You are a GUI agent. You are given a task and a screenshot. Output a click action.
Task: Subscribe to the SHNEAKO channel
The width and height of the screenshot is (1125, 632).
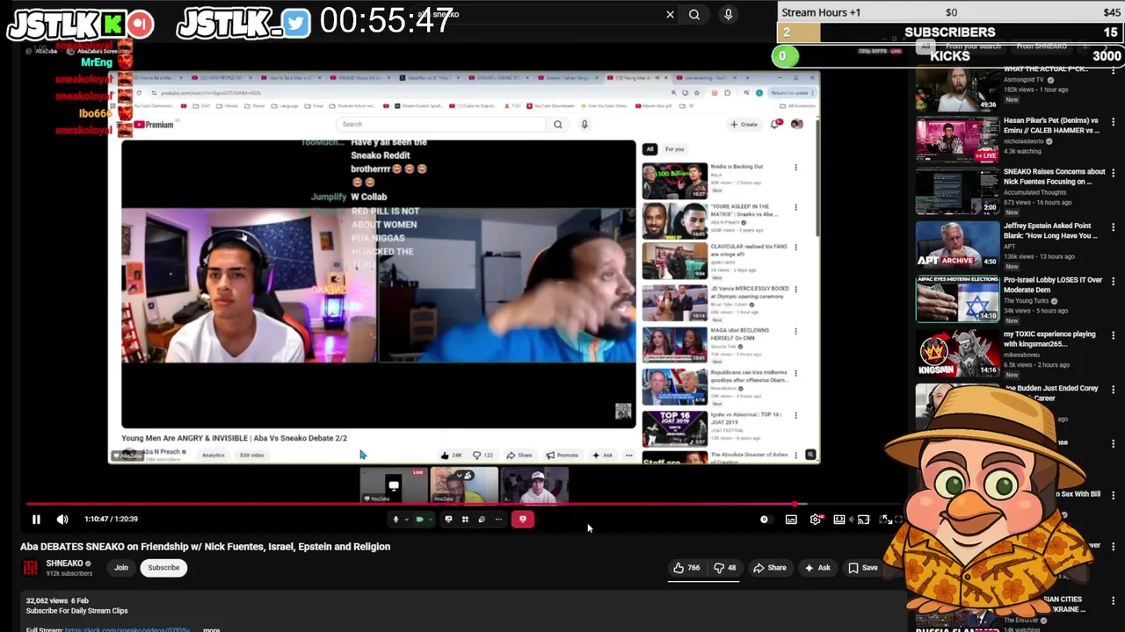point(163,568)
